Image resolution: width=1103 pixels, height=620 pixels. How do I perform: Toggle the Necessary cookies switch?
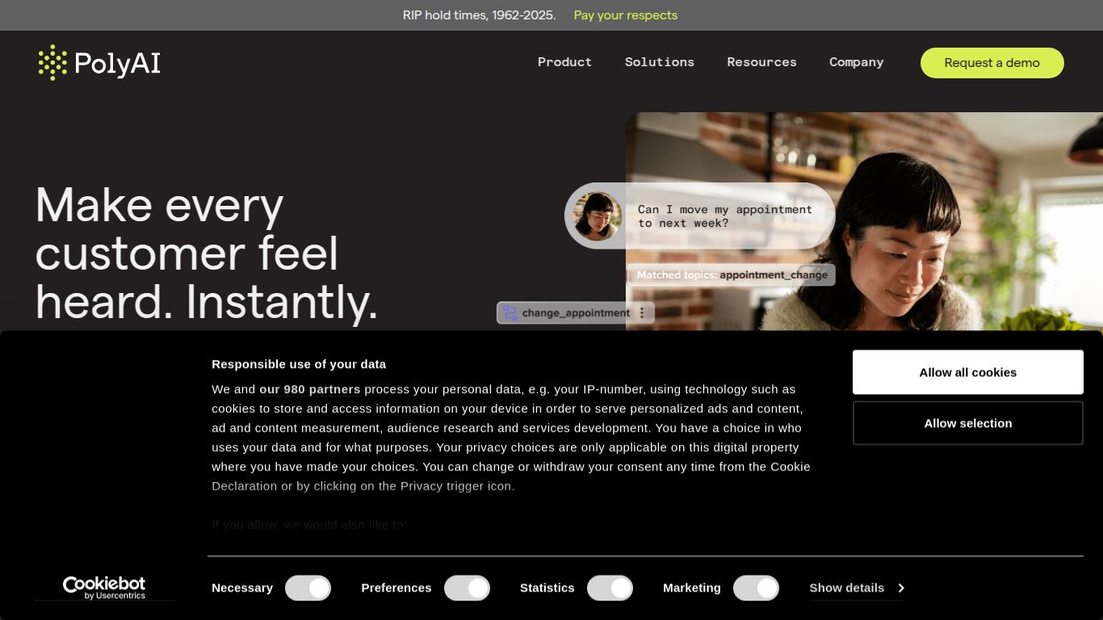[308, 588]
